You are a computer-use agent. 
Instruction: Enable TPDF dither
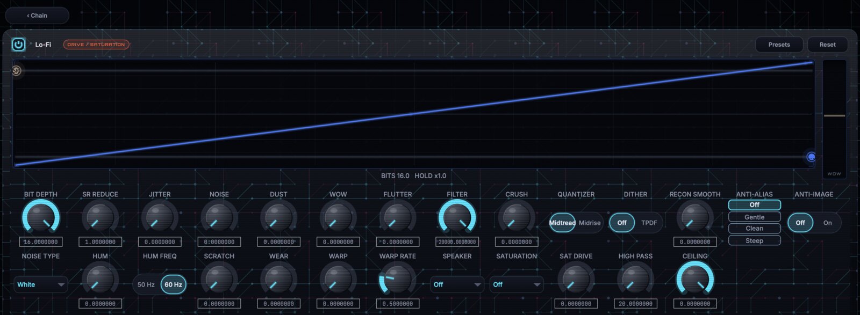point(649,223)
